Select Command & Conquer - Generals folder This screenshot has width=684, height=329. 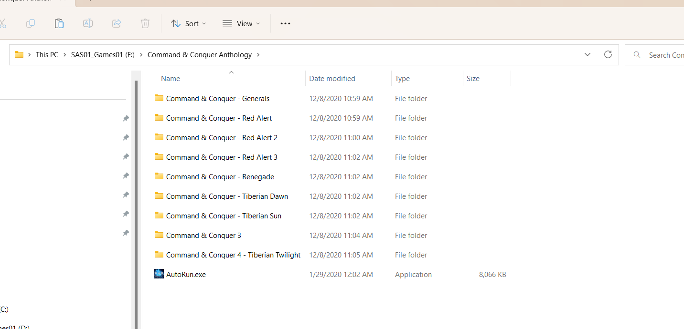click(218, 99)
